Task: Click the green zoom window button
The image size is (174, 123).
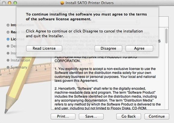Action: coord(15,3)
